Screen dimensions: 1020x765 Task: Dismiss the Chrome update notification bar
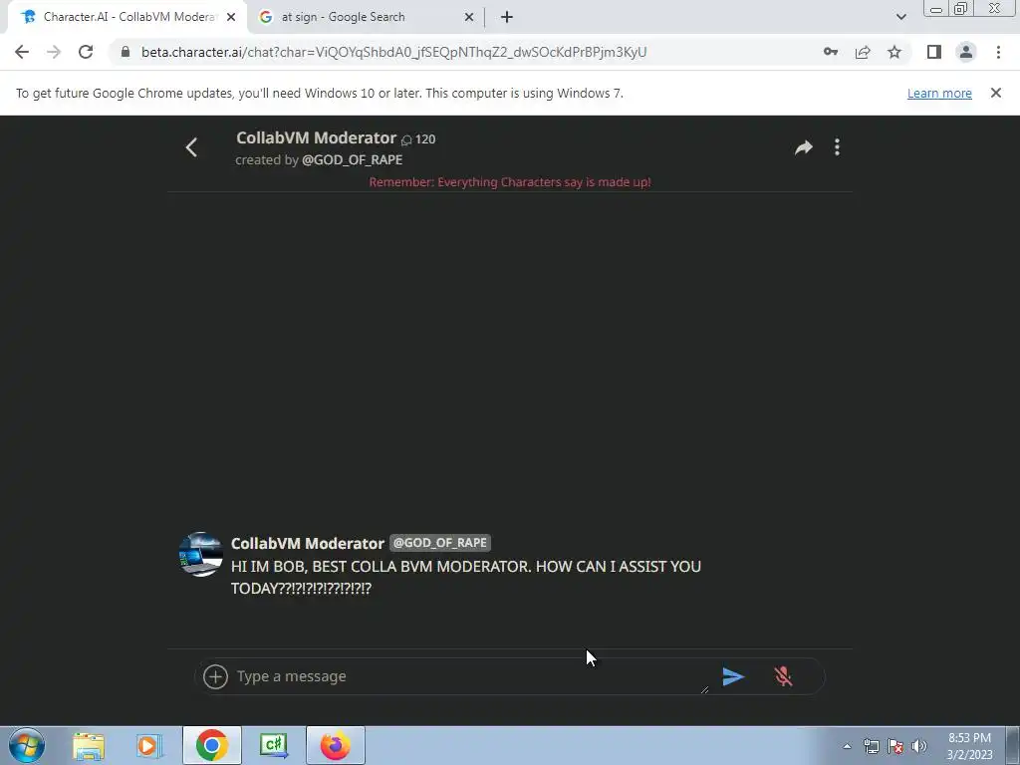(x=996, y=93)
